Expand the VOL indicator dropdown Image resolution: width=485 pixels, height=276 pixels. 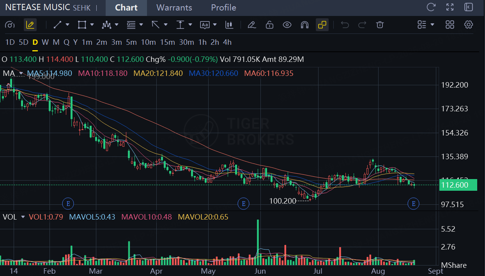pyautogui.click(x=23, y=217)
